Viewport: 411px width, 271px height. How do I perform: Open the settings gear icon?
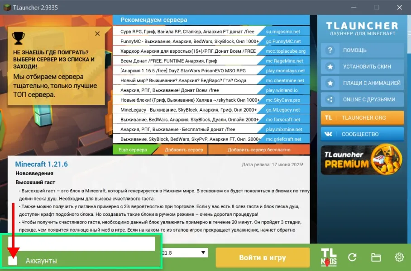[x=399, y=257]
